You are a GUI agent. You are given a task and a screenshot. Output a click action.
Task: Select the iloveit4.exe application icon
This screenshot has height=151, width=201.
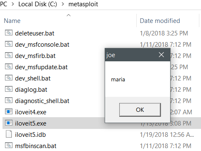[x=9, y=112]
